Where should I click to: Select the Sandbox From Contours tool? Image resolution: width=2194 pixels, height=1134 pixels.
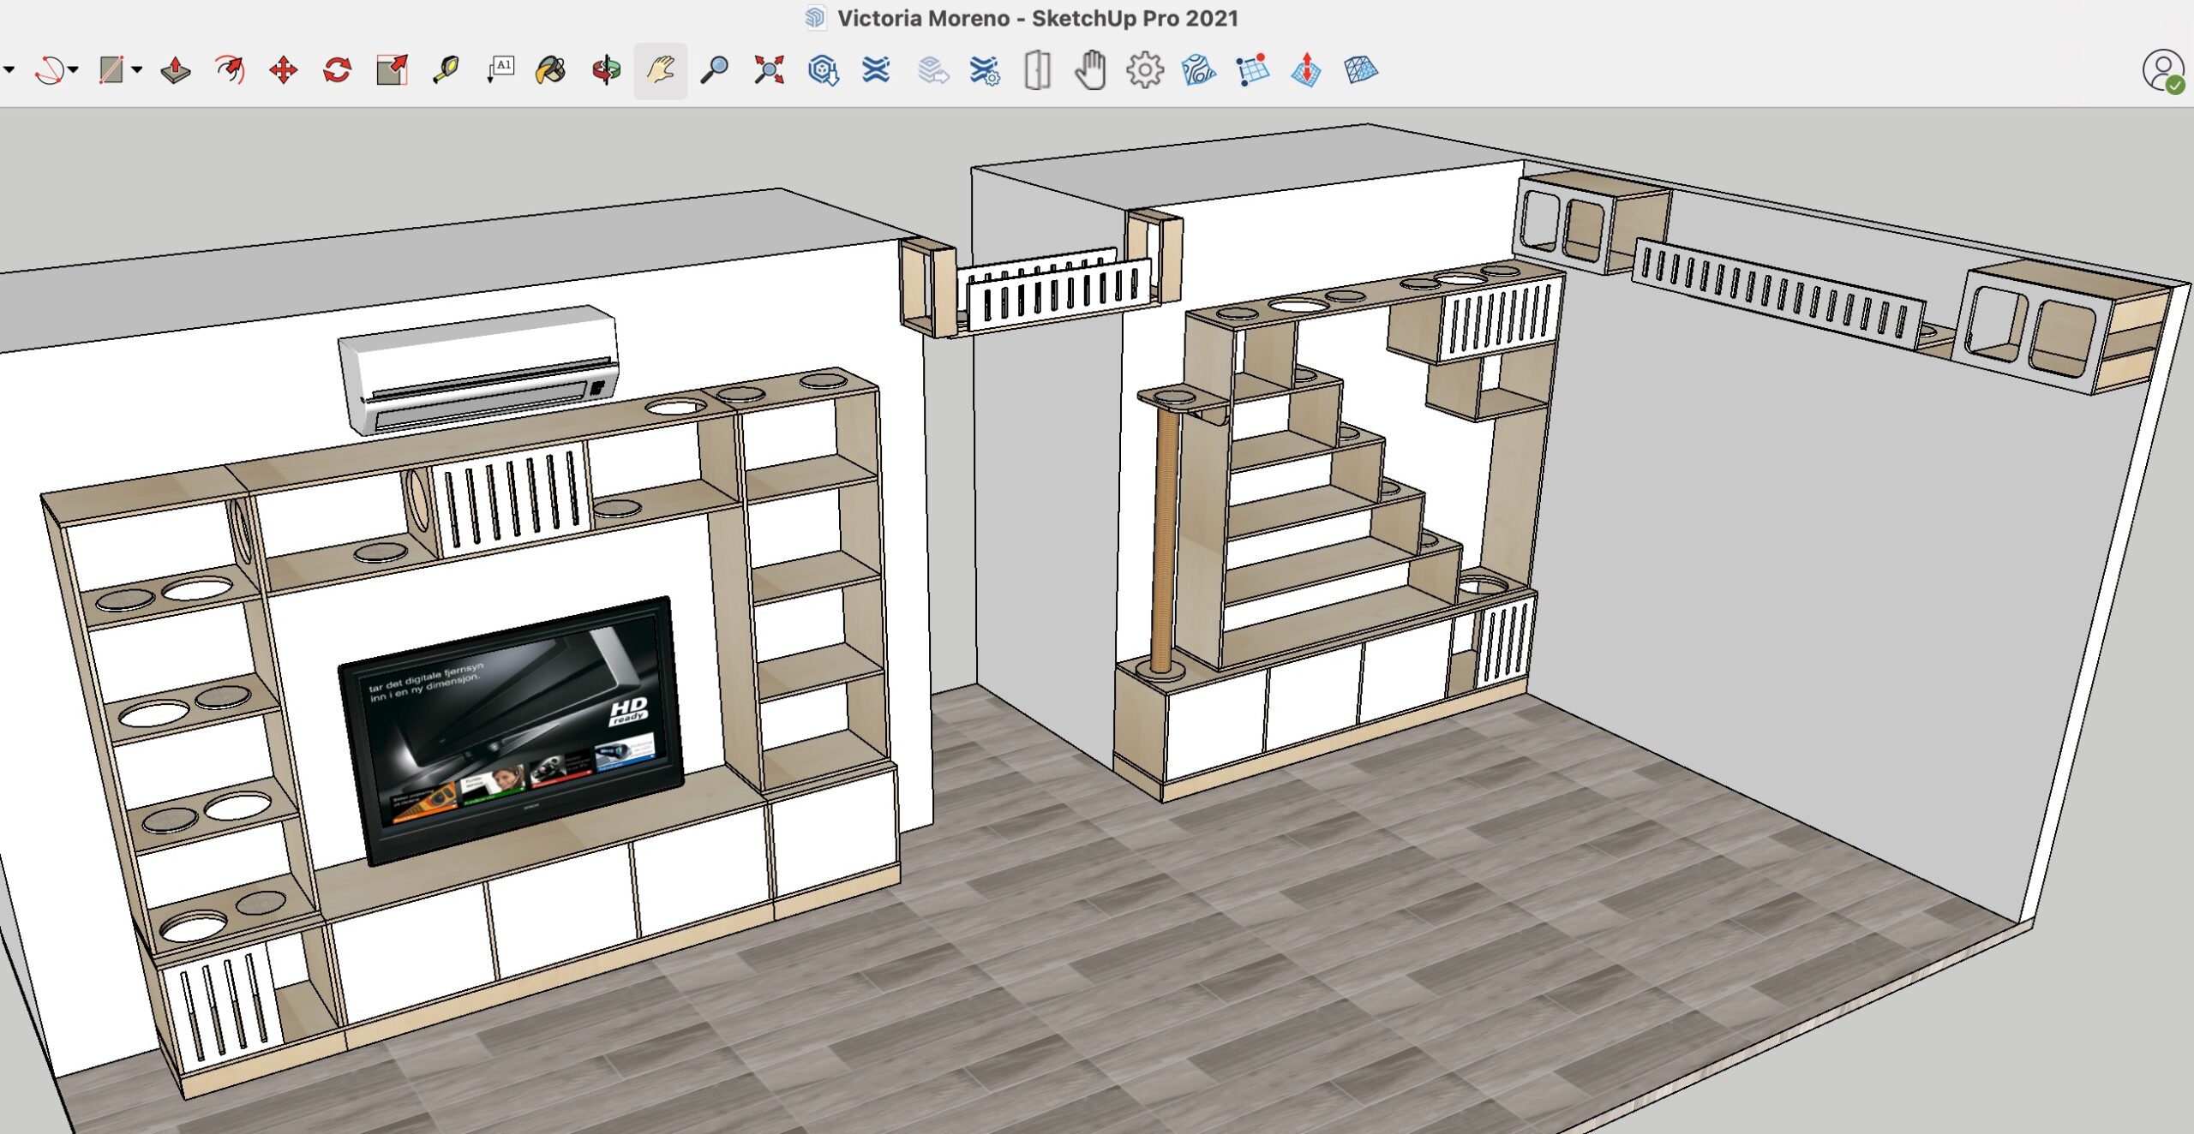pyautogui.click(x=1198, y=70)
